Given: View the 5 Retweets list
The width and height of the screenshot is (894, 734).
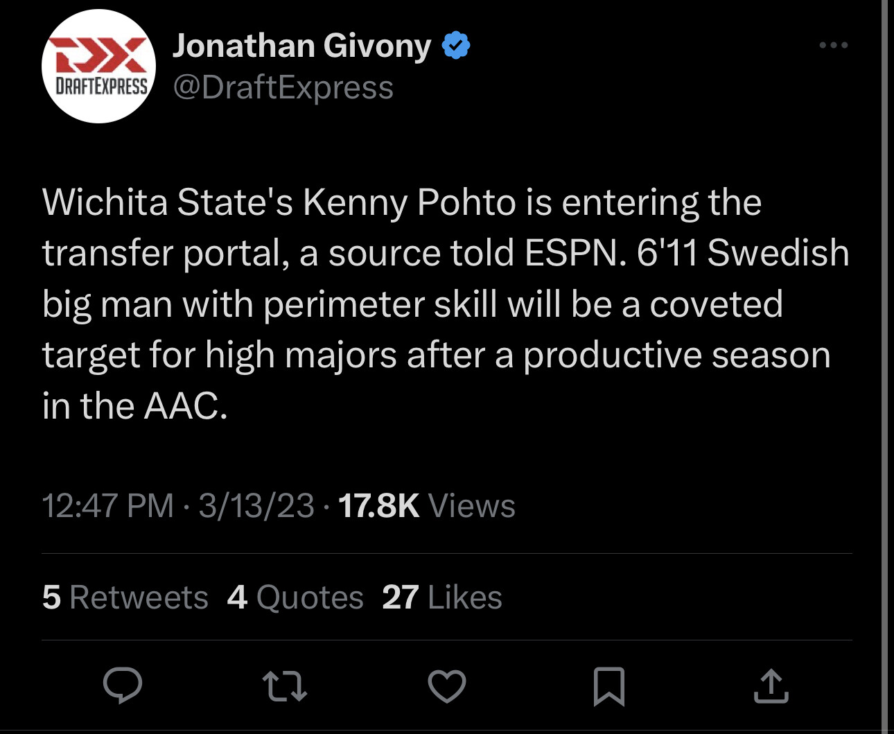Looking at the screenshot, I should (125, 597).
